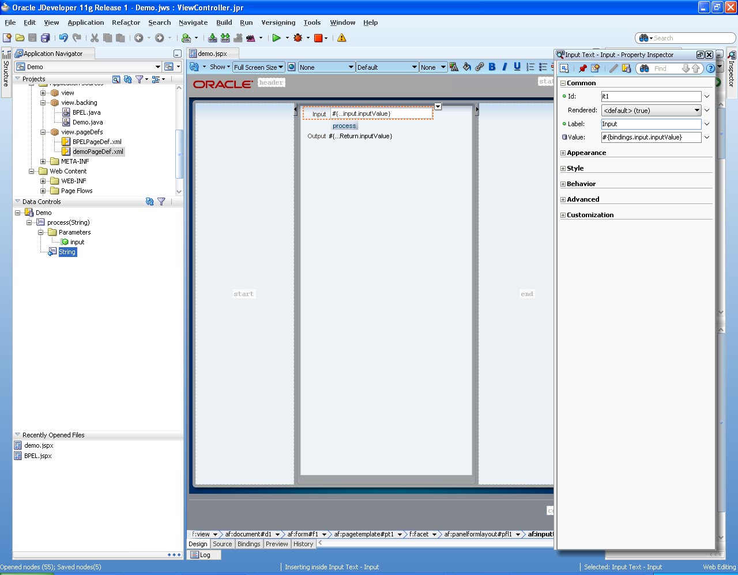
Task: Select BPELPageDef.xml in the project tree
Action: point(97,142)
